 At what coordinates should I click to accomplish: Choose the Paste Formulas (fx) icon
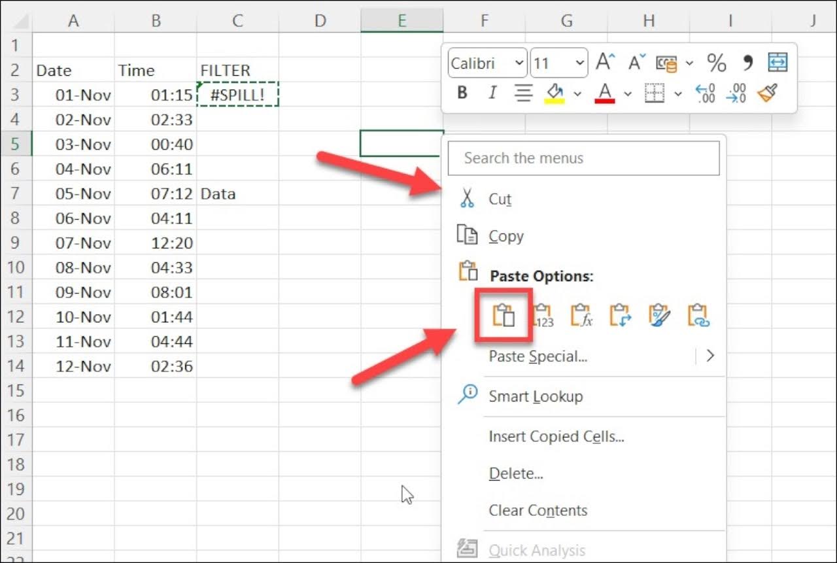pyautogui.click(x=581, y=316)
